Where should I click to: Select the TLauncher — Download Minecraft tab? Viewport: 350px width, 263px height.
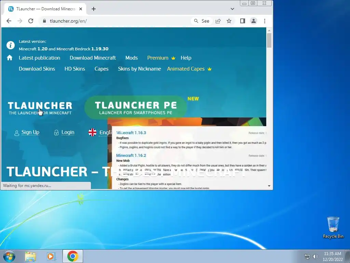click(x=45, y=9)
